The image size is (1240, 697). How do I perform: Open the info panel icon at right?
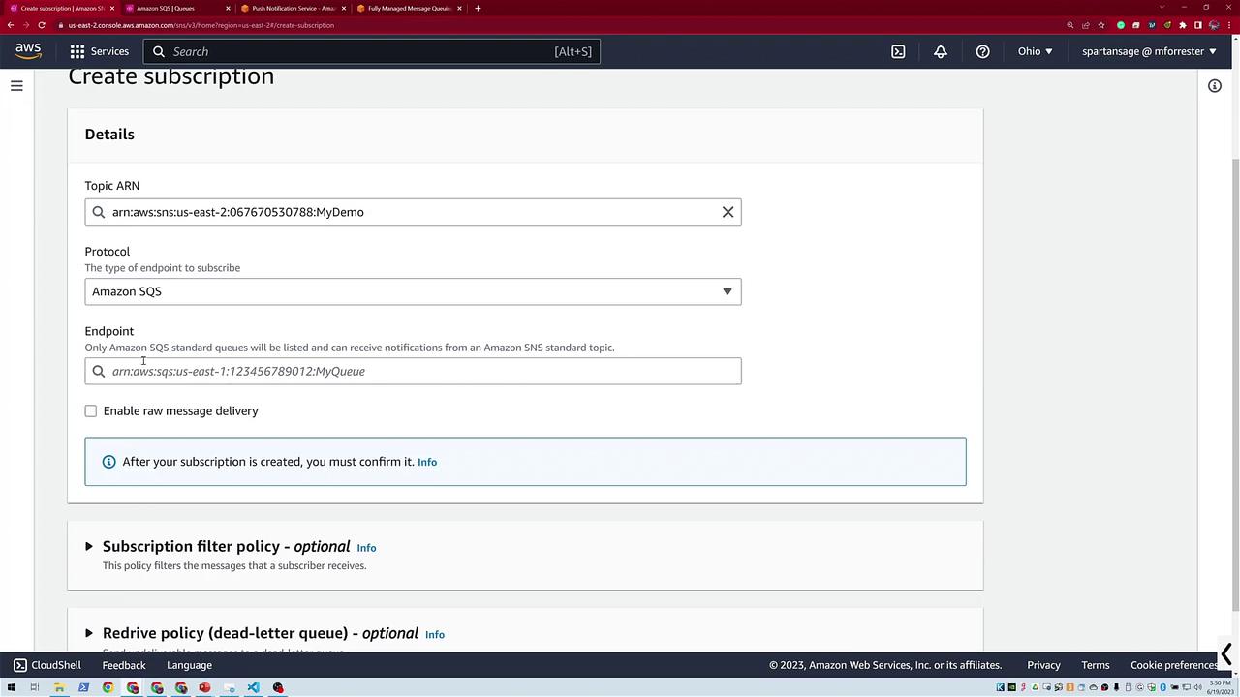coord(1215,86)
